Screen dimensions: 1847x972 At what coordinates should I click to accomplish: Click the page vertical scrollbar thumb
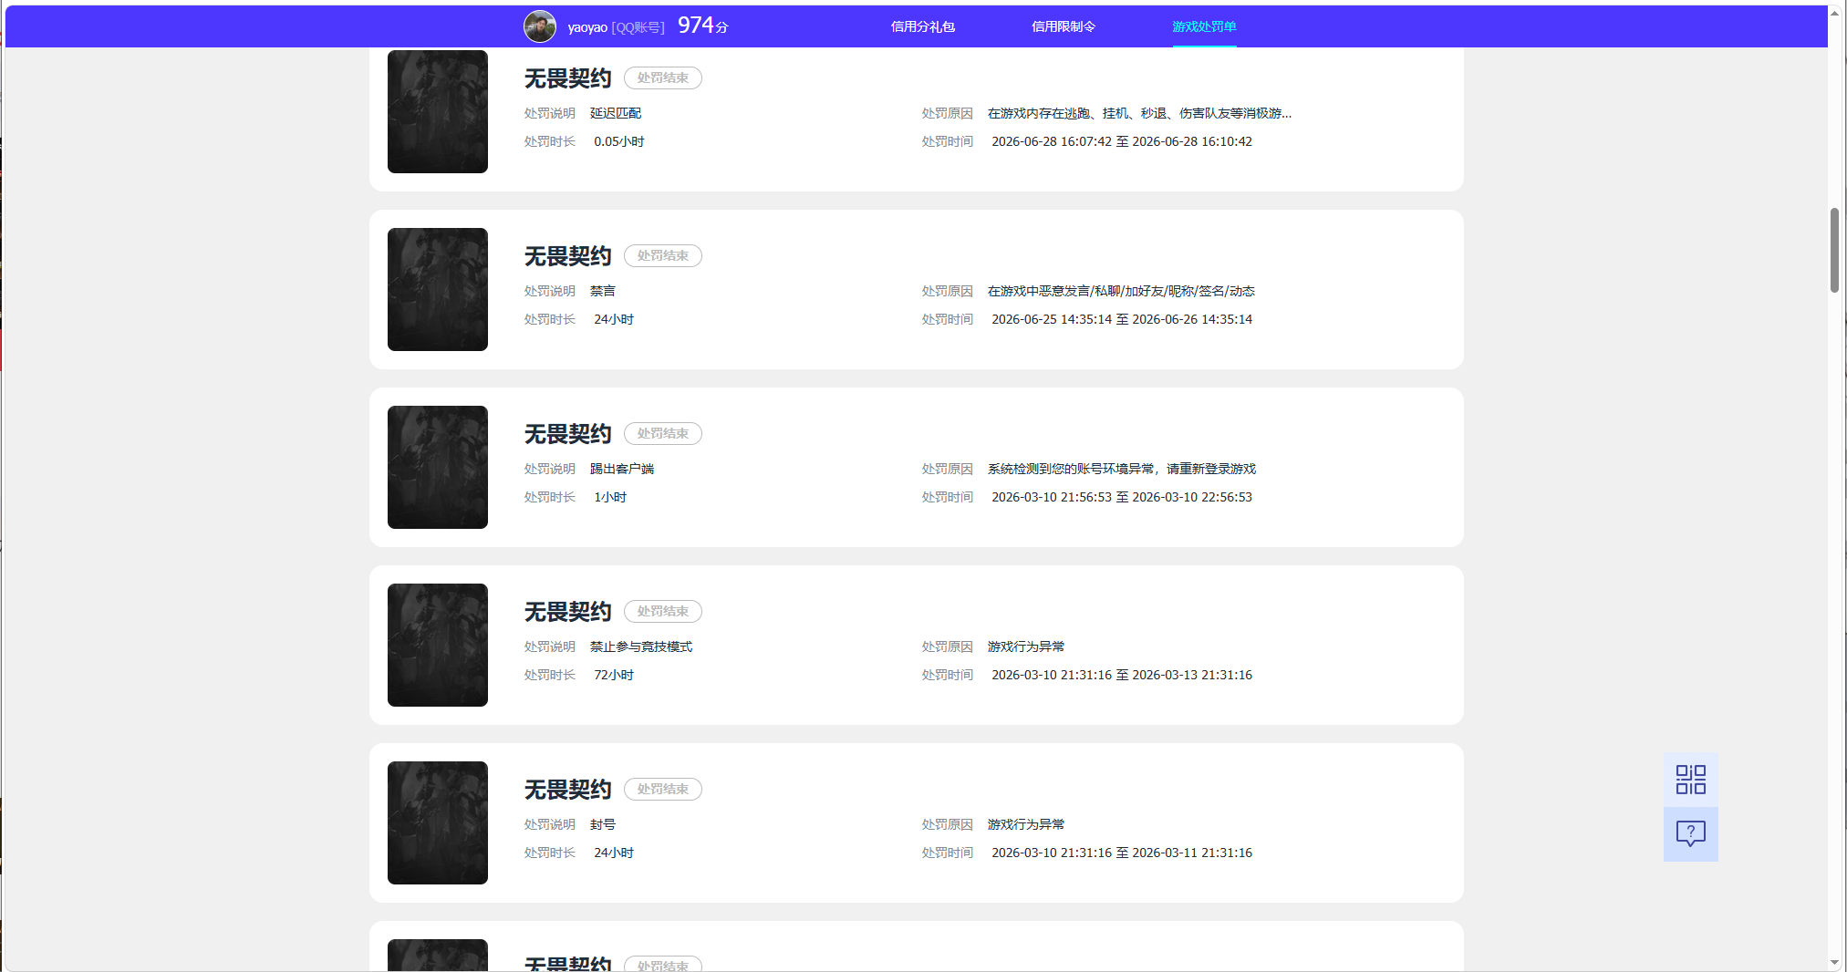click(1834, 250)
